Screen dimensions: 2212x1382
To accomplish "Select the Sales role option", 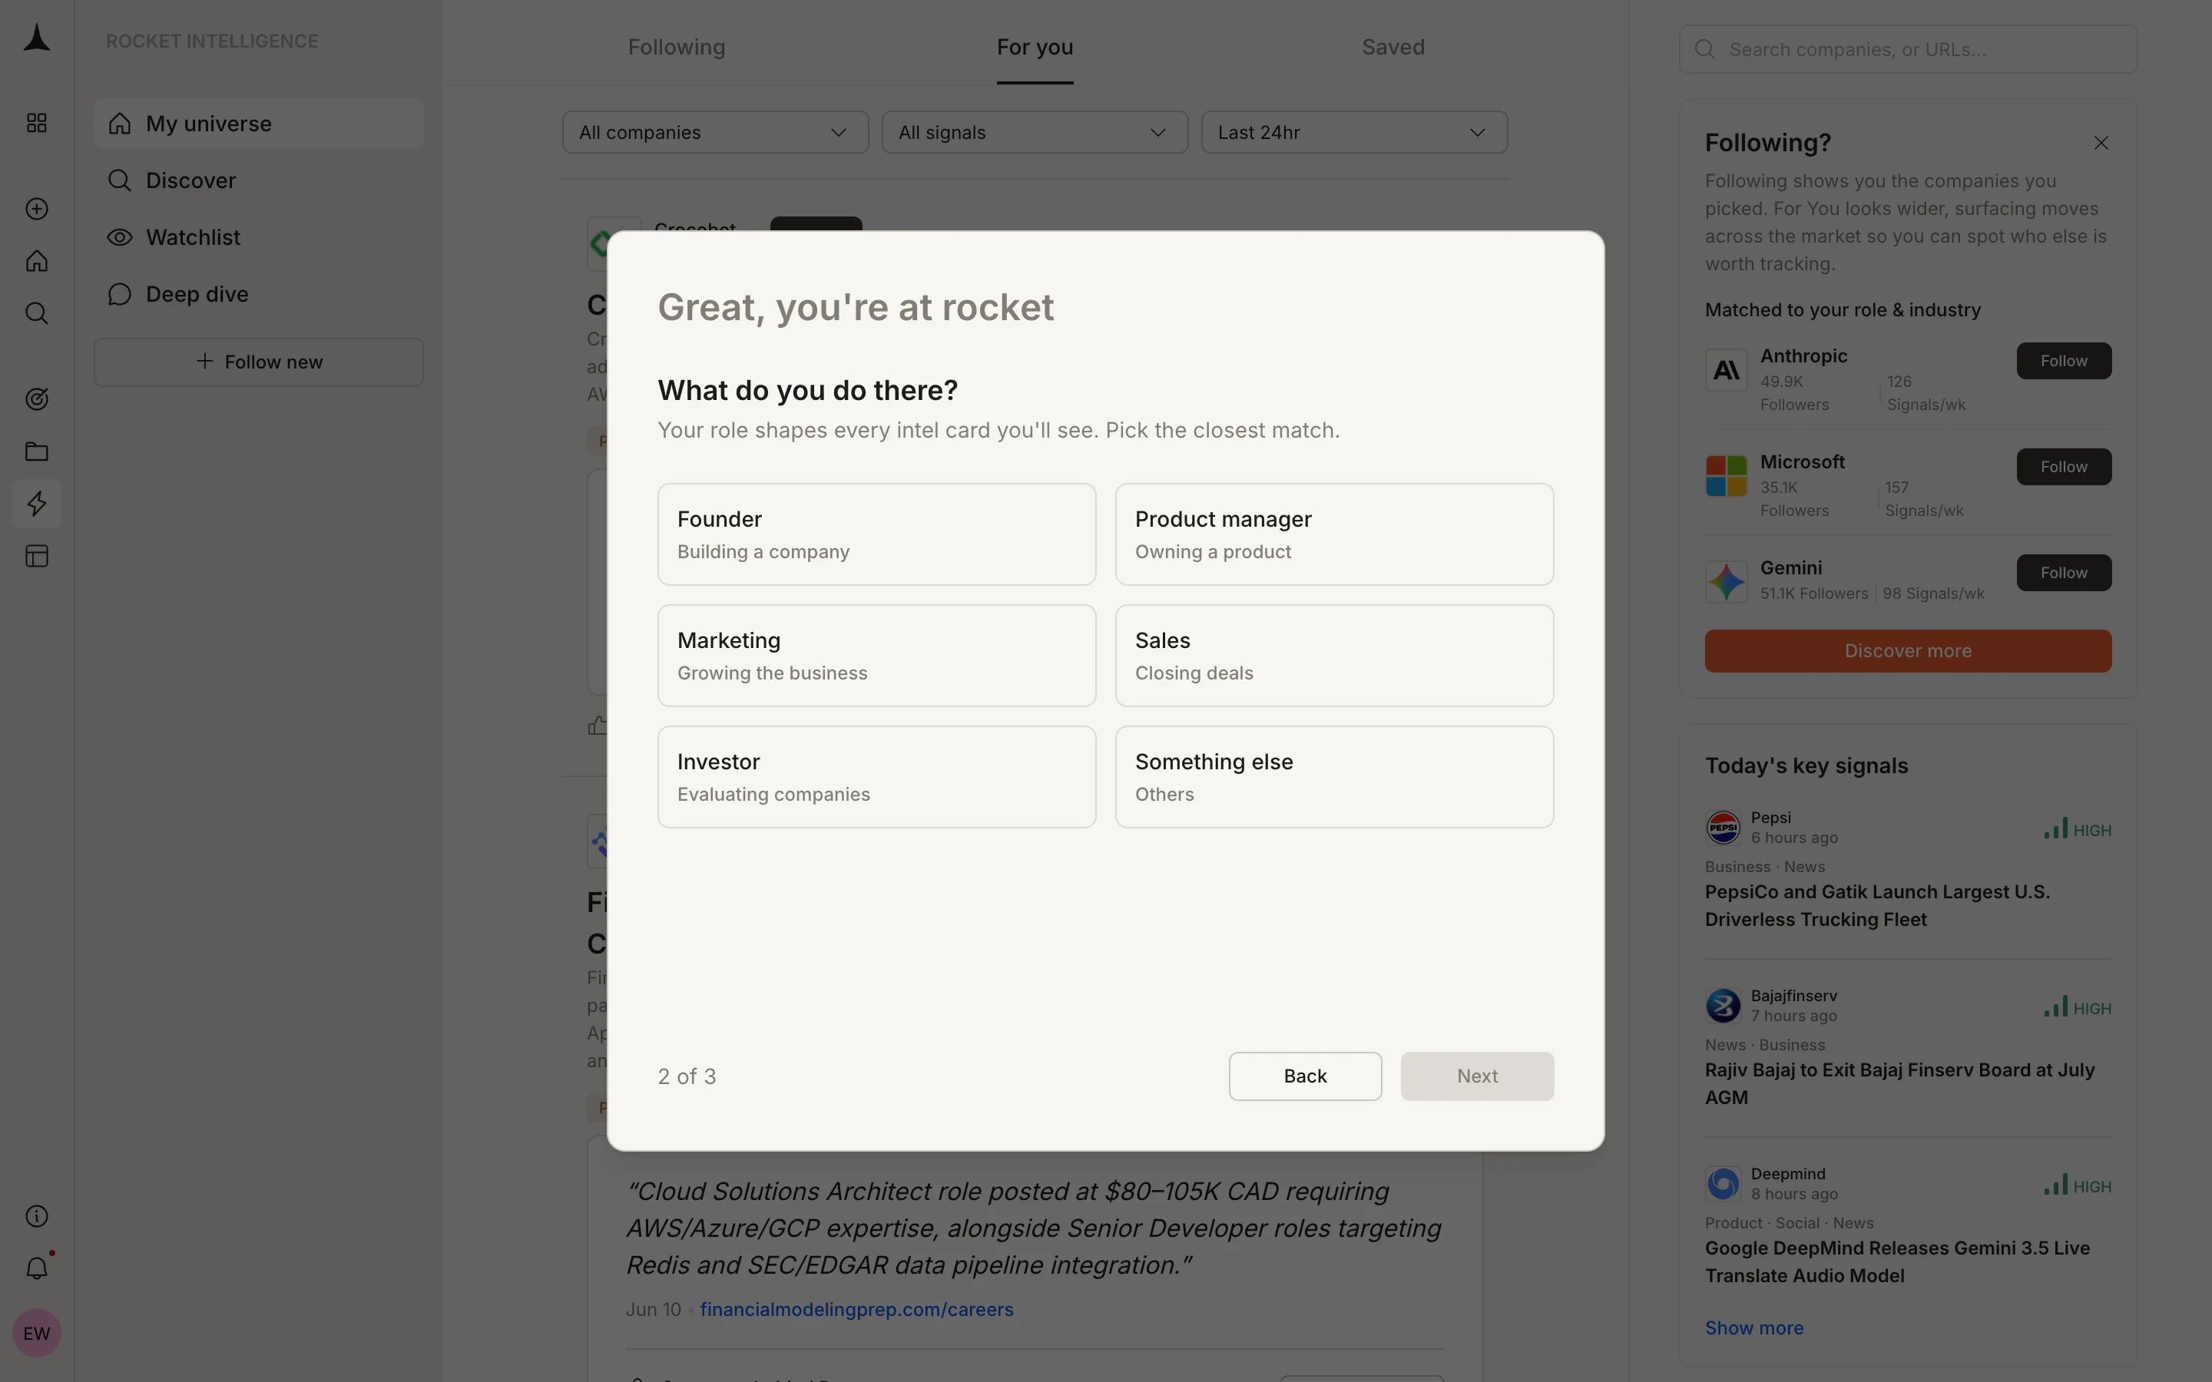I will (1335, 656).
